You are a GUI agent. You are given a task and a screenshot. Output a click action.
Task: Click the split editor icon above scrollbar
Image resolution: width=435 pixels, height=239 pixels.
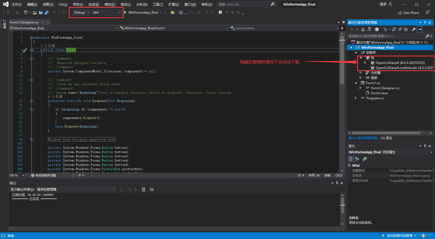tap(342, 28)
